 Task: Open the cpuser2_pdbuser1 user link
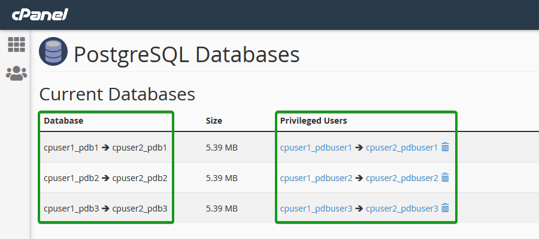[402, 148]
